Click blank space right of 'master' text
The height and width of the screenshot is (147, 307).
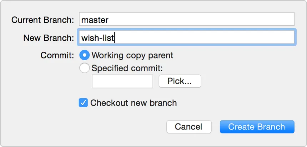[200, 19]
